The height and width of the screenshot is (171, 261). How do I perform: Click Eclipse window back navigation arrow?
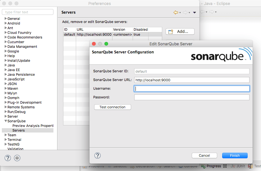click(x=202, y=12)
